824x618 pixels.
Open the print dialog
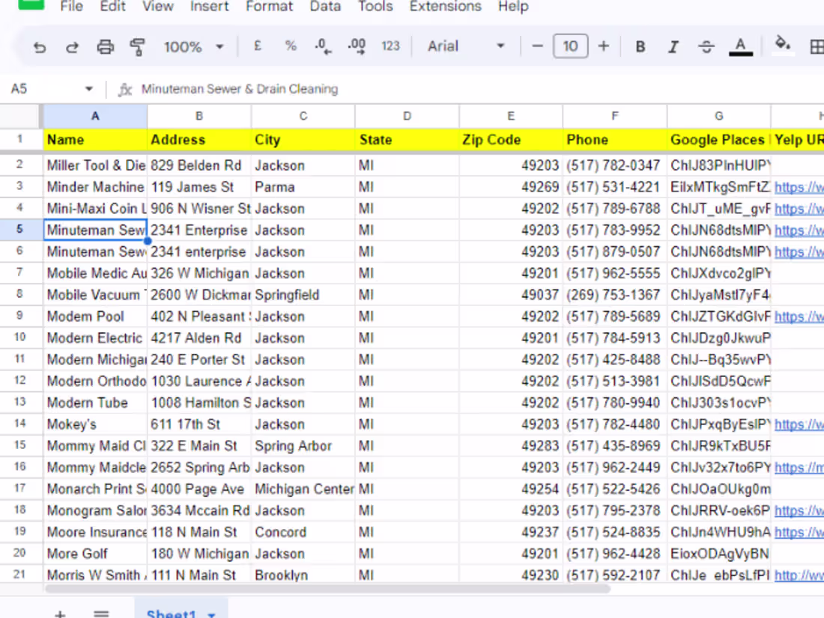(106, 46)
